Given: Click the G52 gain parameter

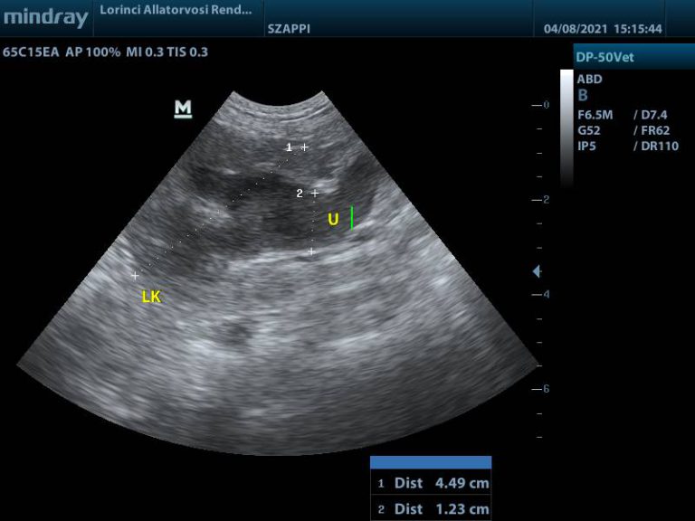Looking at the screenshot, I should coord(588,130).
